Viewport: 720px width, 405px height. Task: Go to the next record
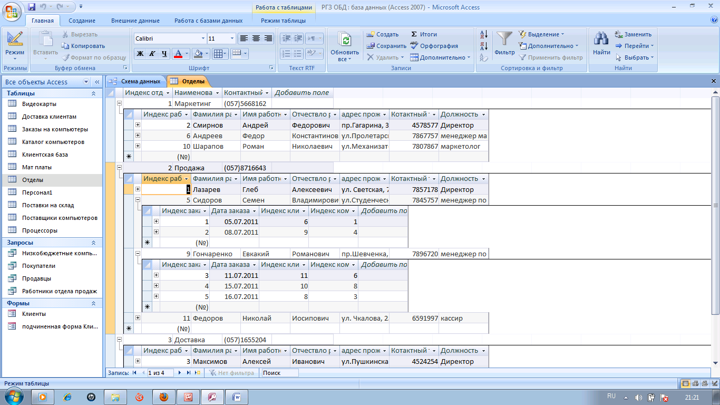(x=180, y=373)
